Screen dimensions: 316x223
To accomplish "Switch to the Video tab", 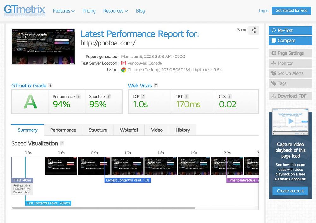I will pos(157,130).
